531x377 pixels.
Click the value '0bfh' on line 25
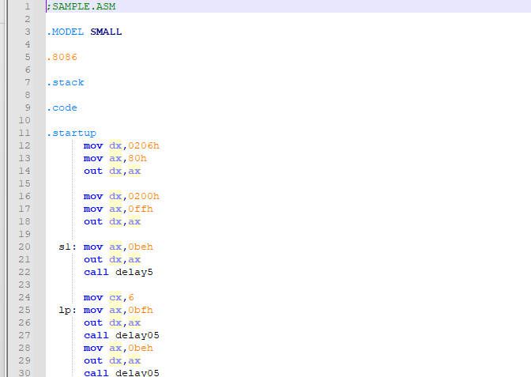[141, 311]
